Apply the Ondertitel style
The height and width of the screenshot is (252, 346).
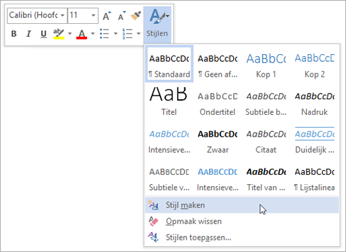tap(217, 101)
